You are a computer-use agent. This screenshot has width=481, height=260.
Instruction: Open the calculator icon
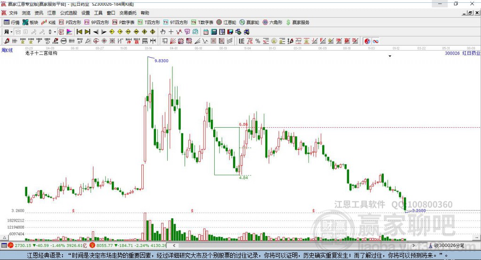tap(214, 32)
